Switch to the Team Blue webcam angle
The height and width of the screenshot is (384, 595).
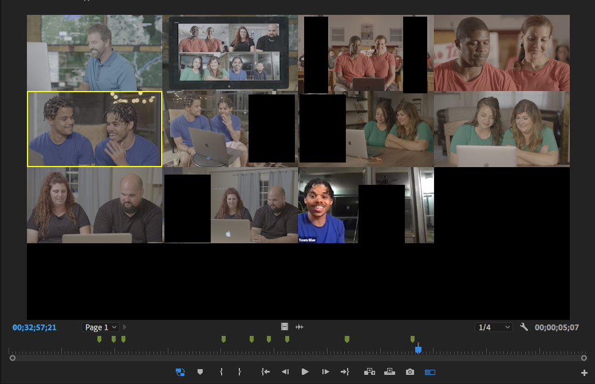[x=366, y=205]
